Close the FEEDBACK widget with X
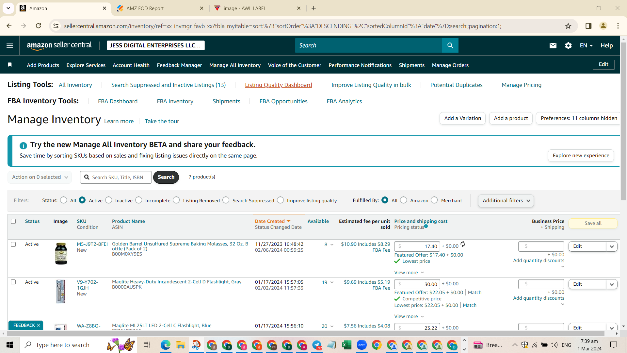 pos(39,325)
